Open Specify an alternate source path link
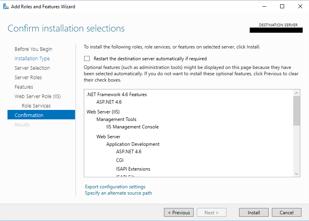This screenshot has height=221, width=309. coord(118,193)
